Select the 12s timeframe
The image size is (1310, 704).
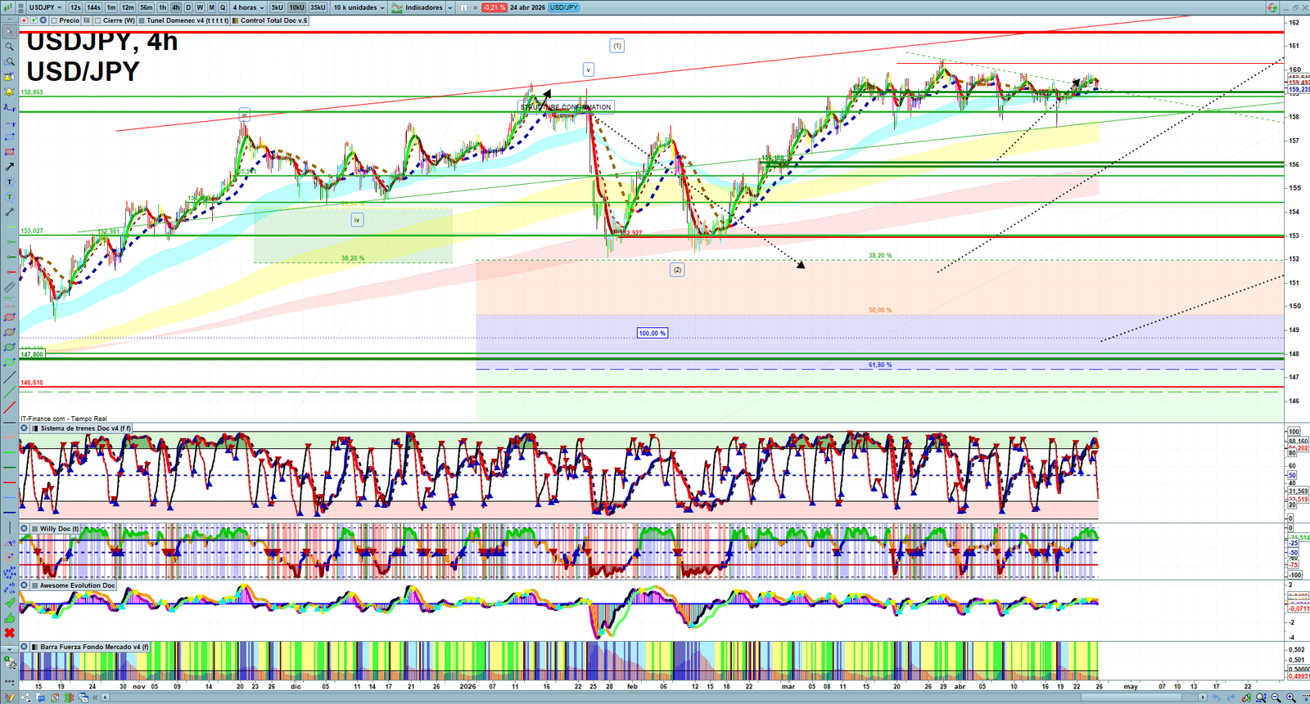point(75,7)
